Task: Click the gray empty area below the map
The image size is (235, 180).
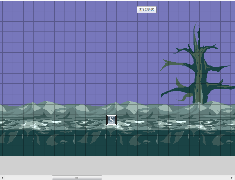Action: point(117,166)
